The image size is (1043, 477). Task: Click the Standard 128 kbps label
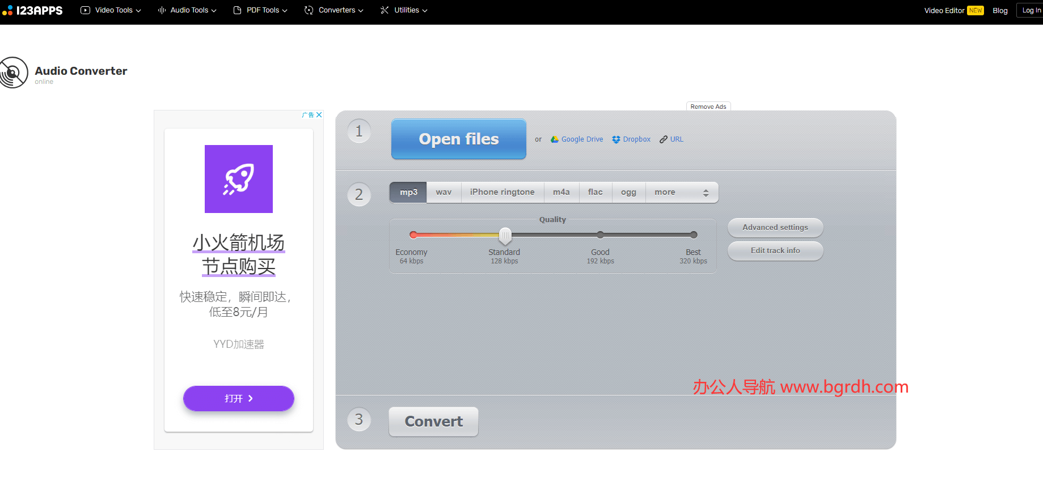[504, 257]
